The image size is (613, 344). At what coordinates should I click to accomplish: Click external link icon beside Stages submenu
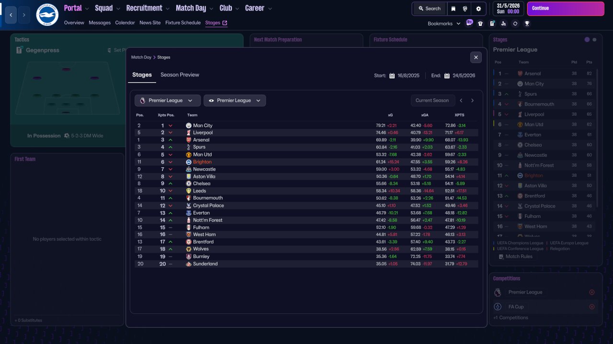click(x=225, y=23)
